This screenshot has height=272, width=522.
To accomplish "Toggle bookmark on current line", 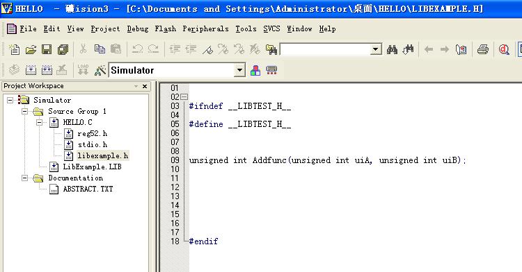I will (207, 49).
